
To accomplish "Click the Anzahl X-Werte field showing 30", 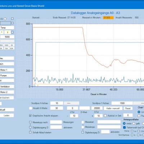I will (57, 108).
